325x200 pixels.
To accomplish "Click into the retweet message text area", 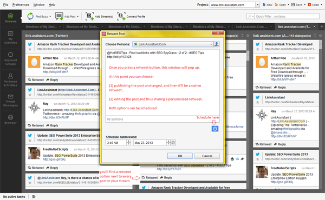I will [162, 82].
